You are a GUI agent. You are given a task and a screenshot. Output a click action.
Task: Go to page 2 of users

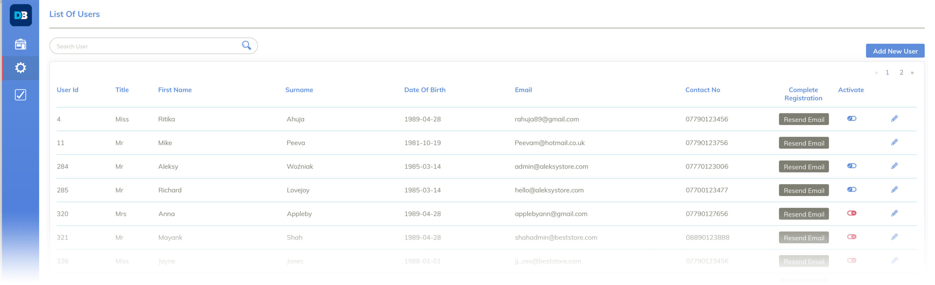(x=901, y=73)
